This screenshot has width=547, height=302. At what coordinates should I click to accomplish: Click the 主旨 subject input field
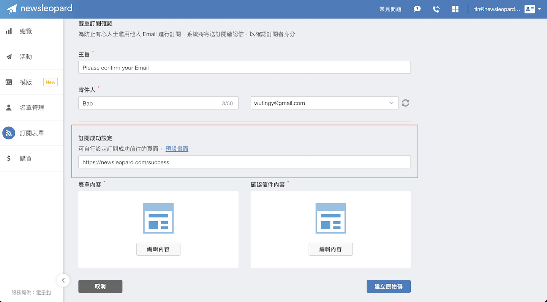(x=244, y=68)
